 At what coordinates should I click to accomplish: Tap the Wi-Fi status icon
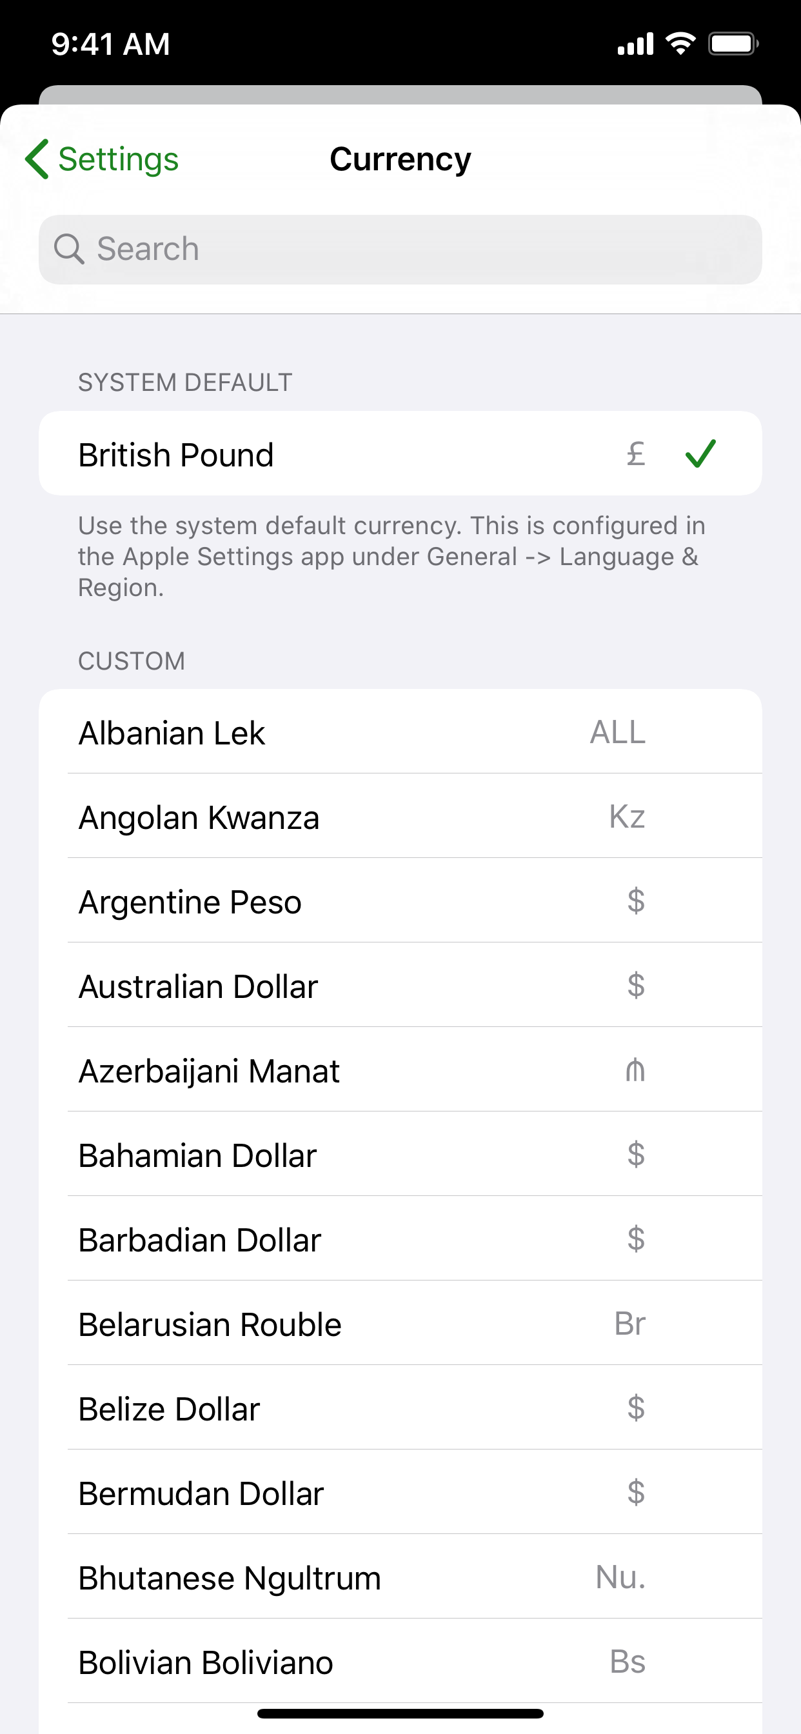680,44
